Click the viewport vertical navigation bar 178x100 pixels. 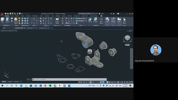click(x=132, y=59)
